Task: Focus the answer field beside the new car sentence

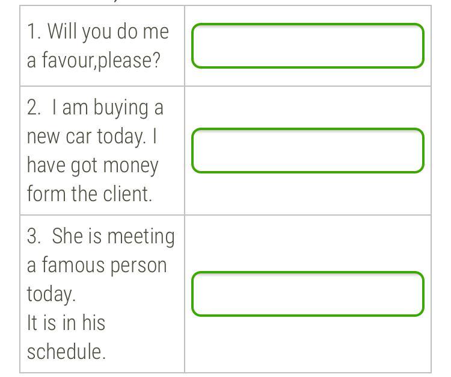Action: (308, 151)
